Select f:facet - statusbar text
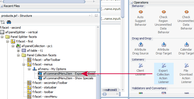The image size is (194, 99). pos(44,87)
